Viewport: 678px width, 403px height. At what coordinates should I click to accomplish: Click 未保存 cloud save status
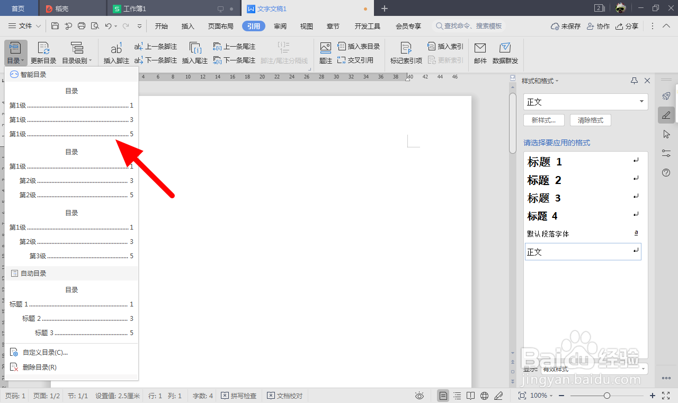pos(566,26)
